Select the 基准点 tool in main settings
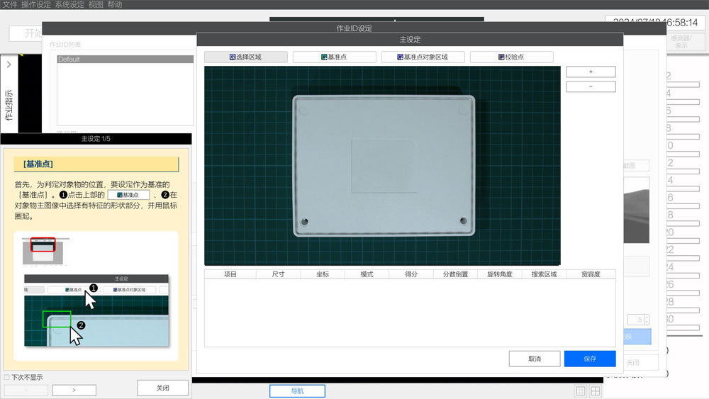This screenshot has width=709, height=399. [x=334, y=57]
